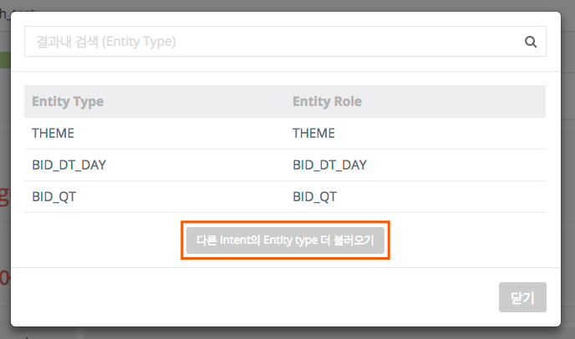The height and width of the screenshot is (339, 575).
Task: Click empty footer space left of 닫기
Action: tap(251, 297)
